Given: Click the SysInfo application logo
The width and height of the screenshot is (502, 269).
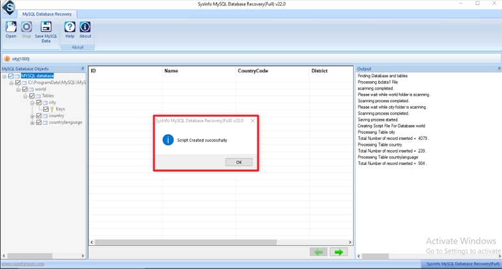Looking at the screenshot, I should point(8,7).
